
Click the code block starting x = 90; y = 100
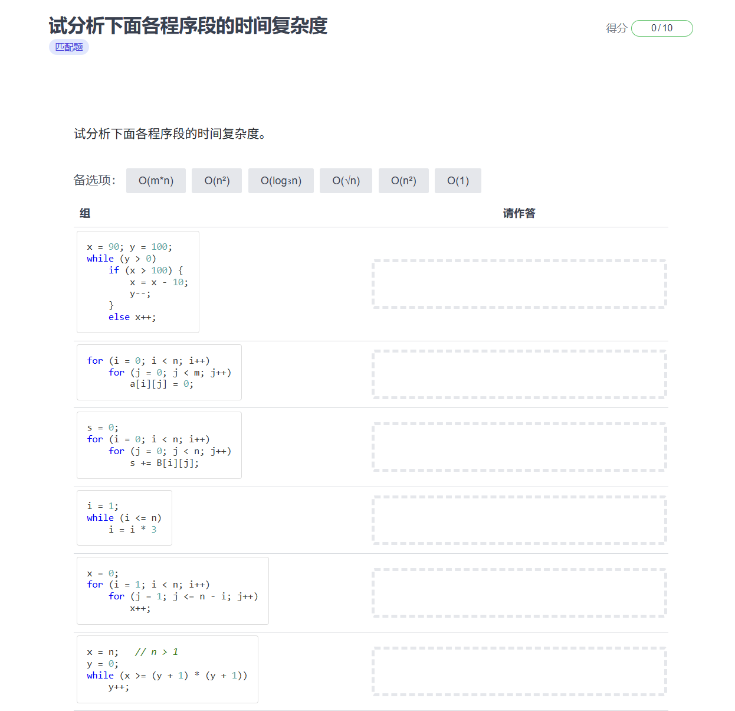[138, 282]
